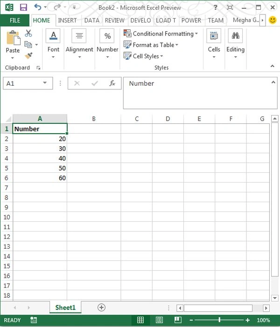Click the Name Box showing A1
This screenshot has height=327, width=280.
click(x=22, y=83)
